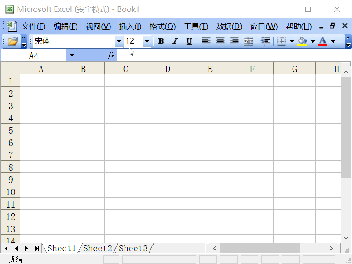Viewport: 352px width, 264px height.
Task: Open the Name Box dropdown
Action: pos(72,55)
